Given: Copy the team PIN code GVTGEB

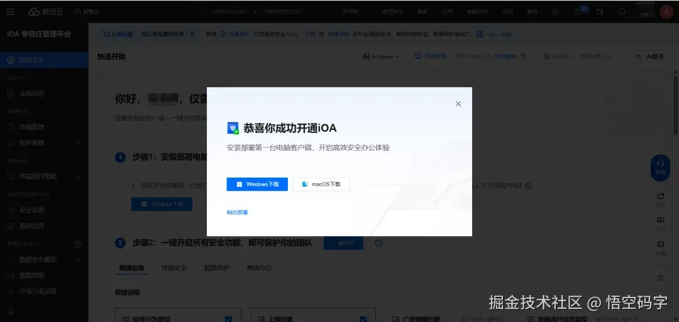Looking at the screenshot, I should [524, 56].
